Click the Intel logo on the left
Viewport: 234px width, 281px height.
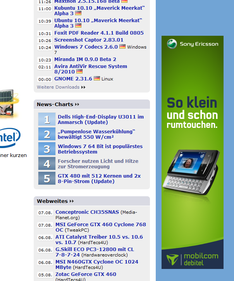(10, 138)
